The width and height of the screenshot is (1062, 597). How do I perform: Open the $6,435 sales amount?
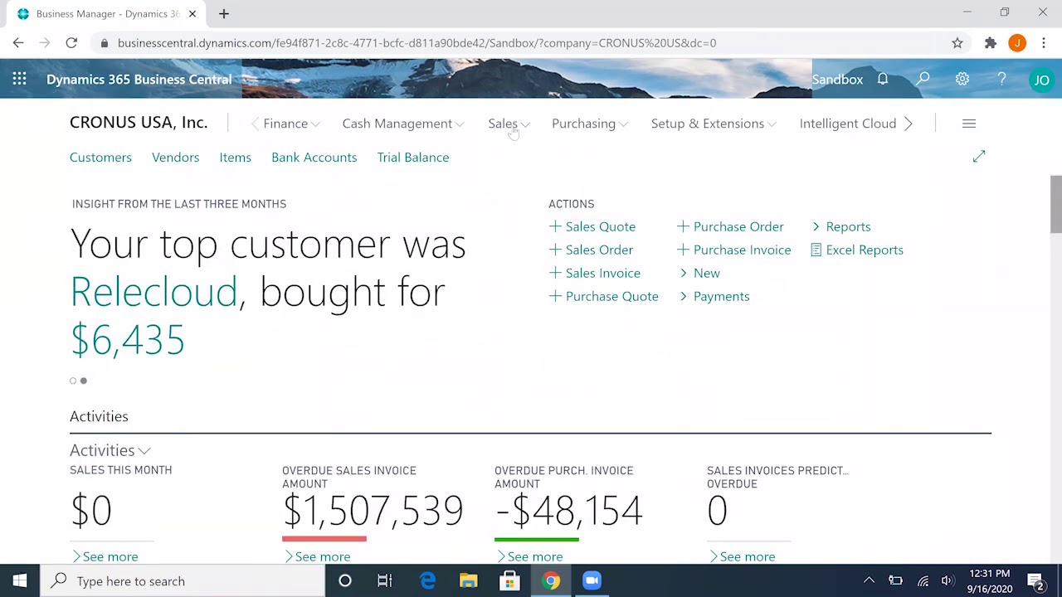[128, 340]
